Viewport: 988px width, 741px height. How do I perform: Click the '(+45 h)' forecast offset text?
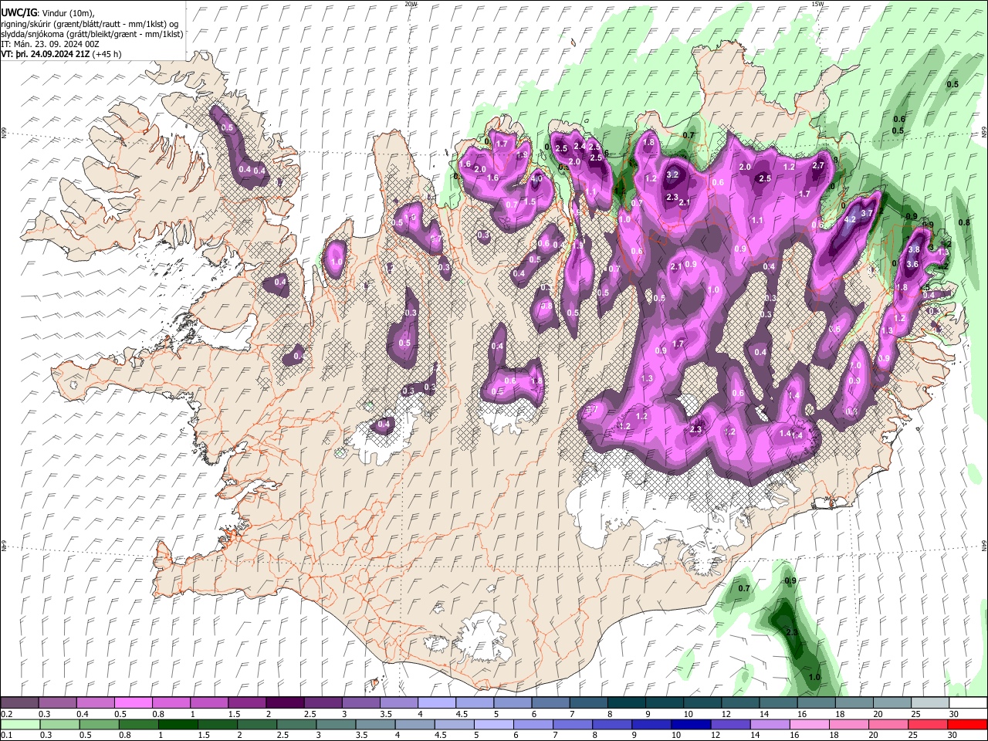[x=107, y=55]
